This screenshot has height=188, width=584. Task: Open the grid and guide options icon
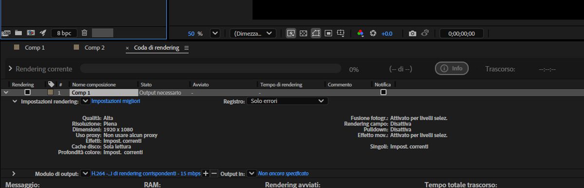pos(341,33)
